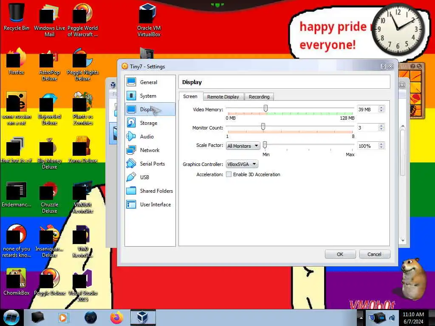Open the Graphics Controller VBoxSVGA dropdown
The width and height of the screenshot is (435, 326).
coord(242,164)
